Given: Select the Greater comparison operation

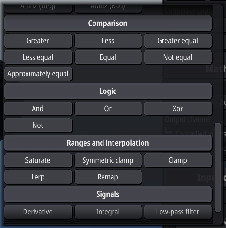Looking at the screenshot, I should 38,40.
